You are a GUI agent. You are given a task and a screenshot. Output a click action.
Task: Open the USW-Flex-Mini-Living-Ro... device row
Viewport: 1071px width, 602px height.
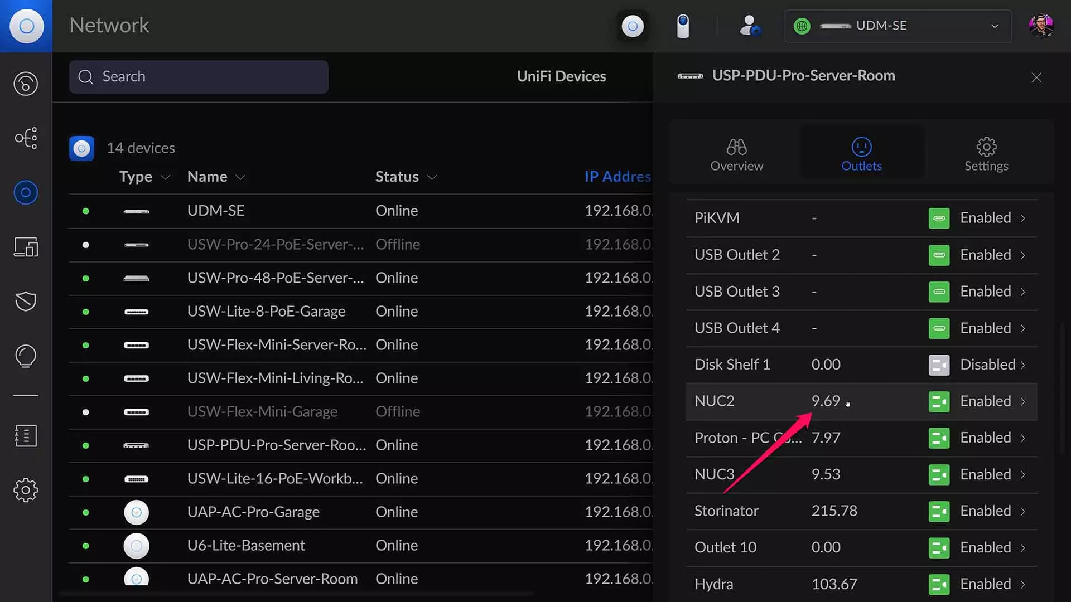[360, 378]
